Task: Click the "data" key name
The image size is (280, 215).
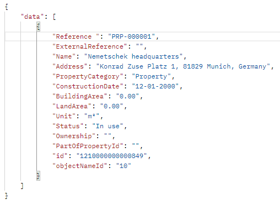Action: click(x=32, y=17)
